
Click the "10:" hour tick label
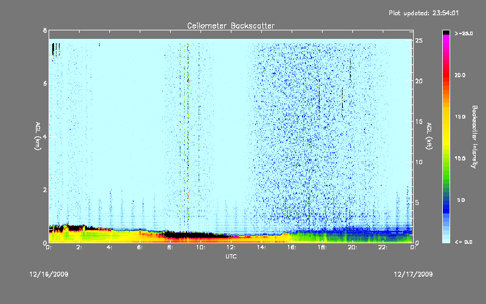click(x=200, y=247)
